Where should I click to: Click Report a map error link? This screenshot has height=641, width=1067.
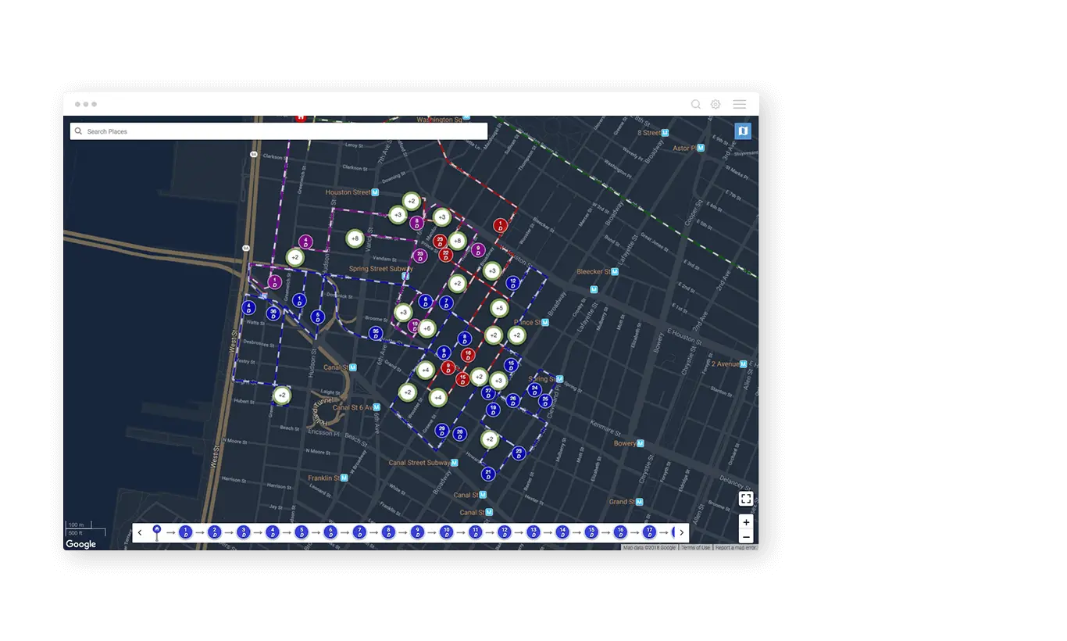(736, 547)
